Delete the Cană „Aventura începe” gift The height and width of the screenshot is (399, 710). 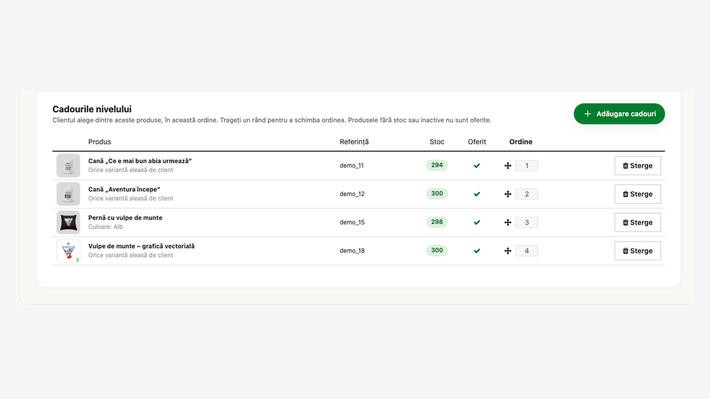[x=638, y=194]
